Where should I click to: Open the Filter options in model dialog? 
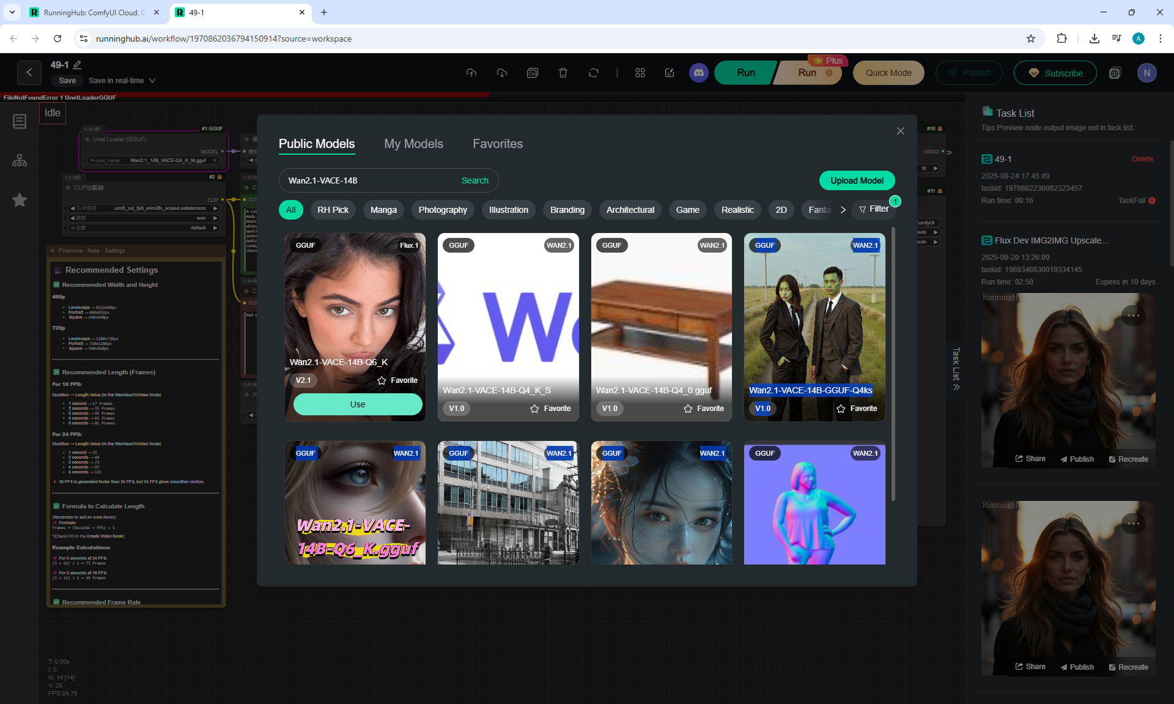[x=873, y=209]
